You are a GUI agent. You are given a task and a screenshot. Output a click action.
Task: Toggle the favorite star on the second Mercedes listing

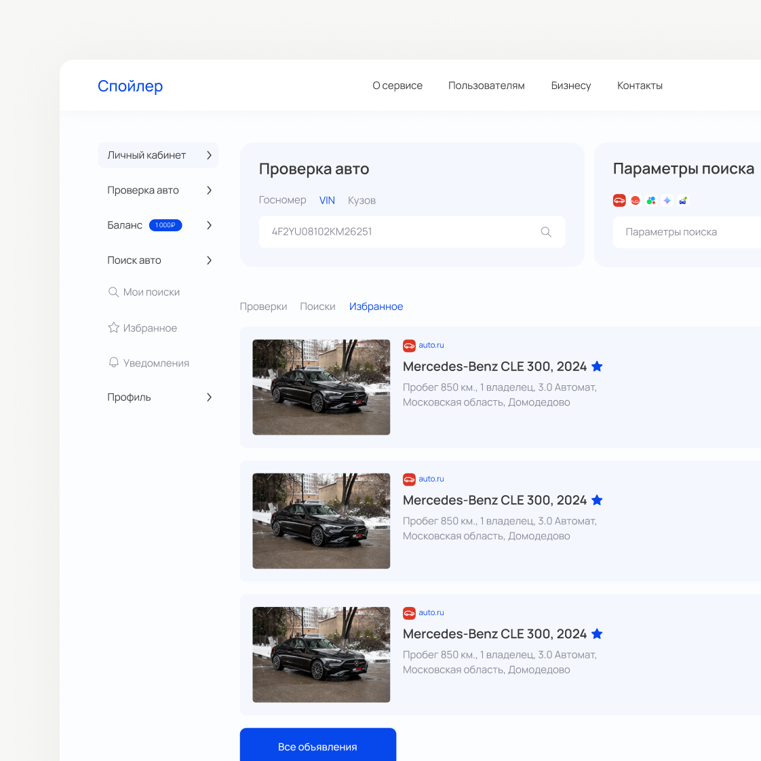click(597, 500)
